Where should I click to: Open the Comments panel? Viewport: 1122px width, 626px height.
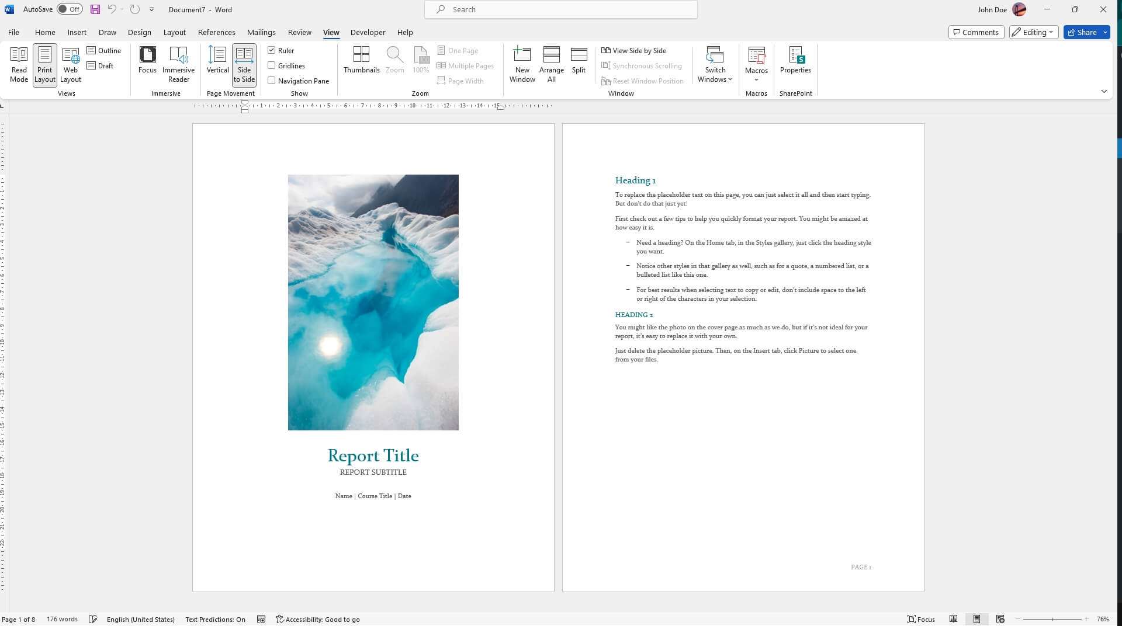tap(976, 32)
